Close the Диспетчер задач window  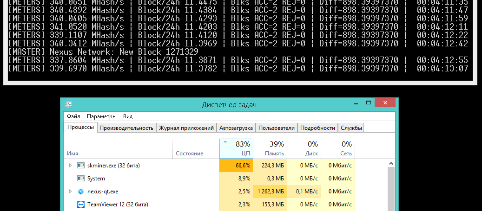coord(385,103)
